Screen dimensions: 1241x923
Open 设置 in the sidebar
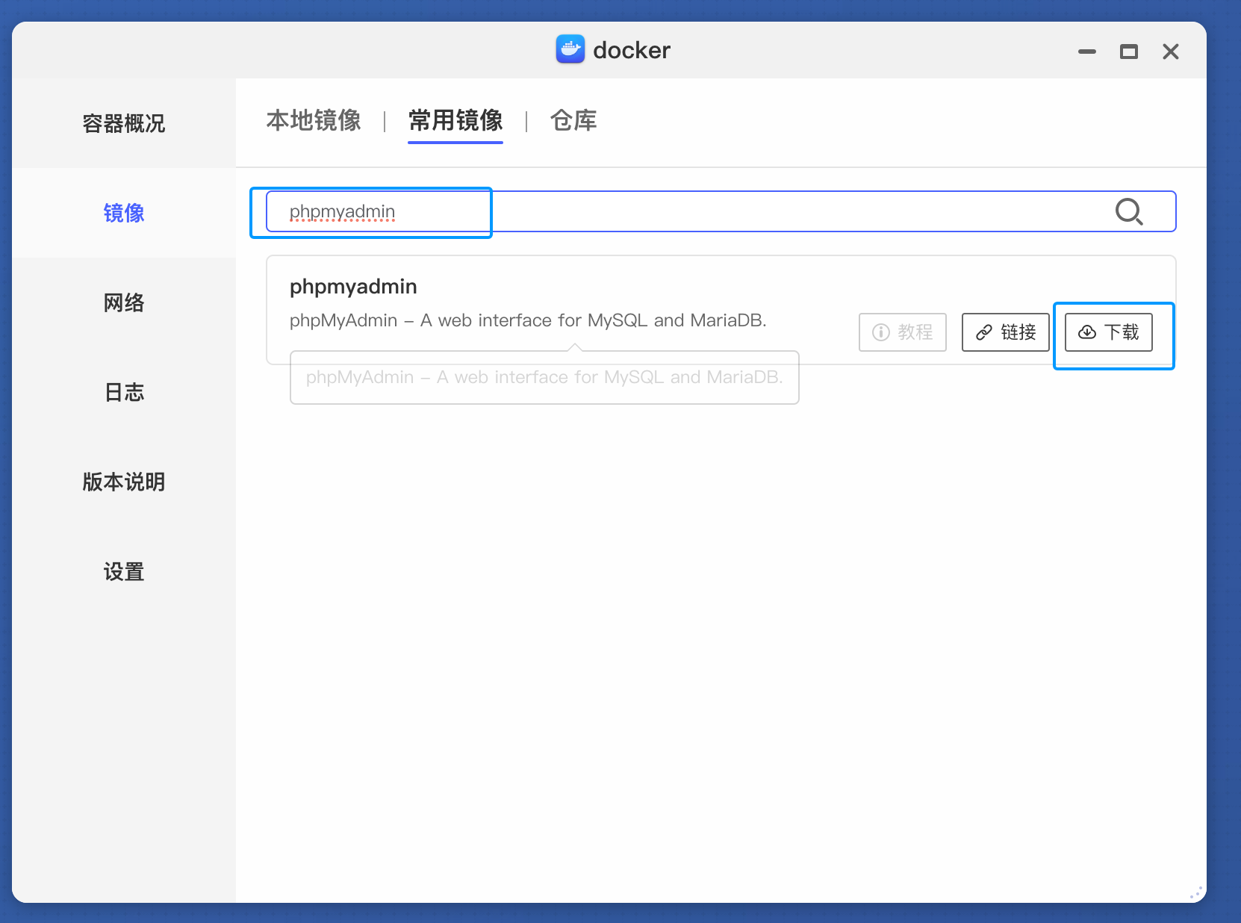(124, 571)
